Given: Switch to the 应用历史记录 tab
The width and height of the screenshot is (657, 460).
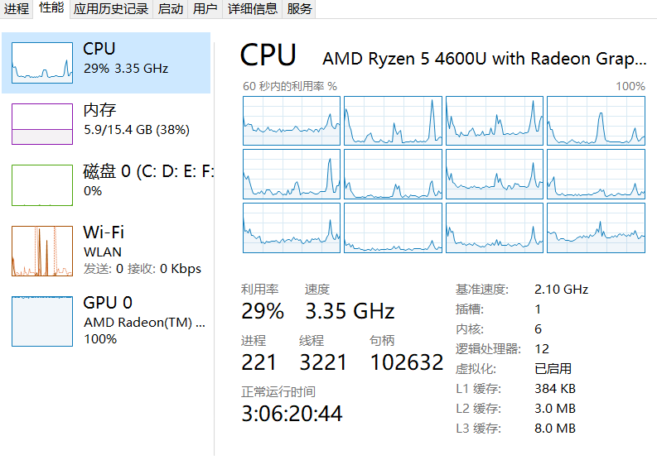Looking at the screenshot, I should pos(111,9).
